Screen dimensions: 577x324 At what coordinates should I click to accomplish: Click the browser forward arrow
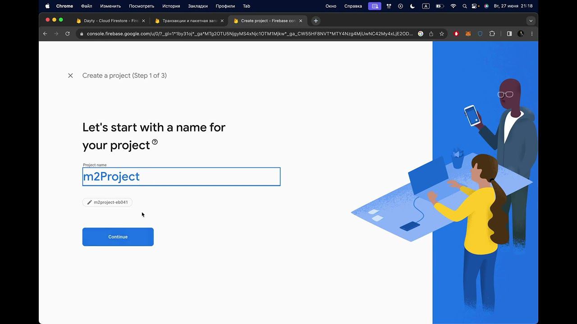[56, 34]
